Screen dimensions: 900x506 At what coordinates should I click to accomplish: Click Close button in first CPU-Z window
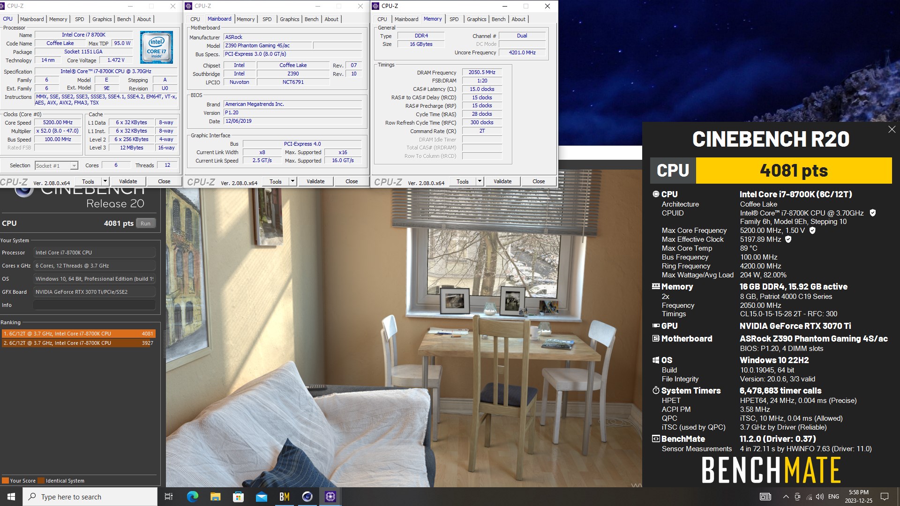coord(164,181)
